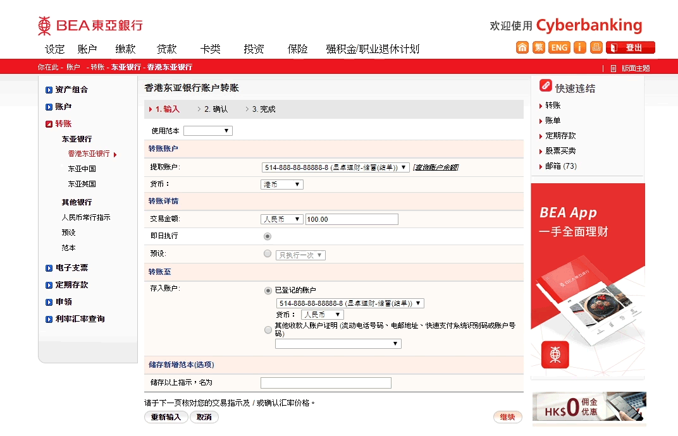Open the 卡类 menu
The height and width of the screenshot is (436, 678).
click(x=210, y=49)
